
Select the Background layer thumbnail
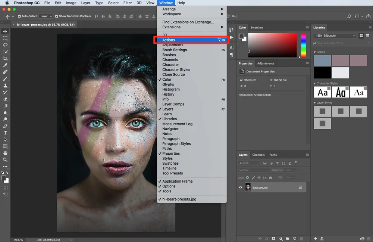pos(248,187)
